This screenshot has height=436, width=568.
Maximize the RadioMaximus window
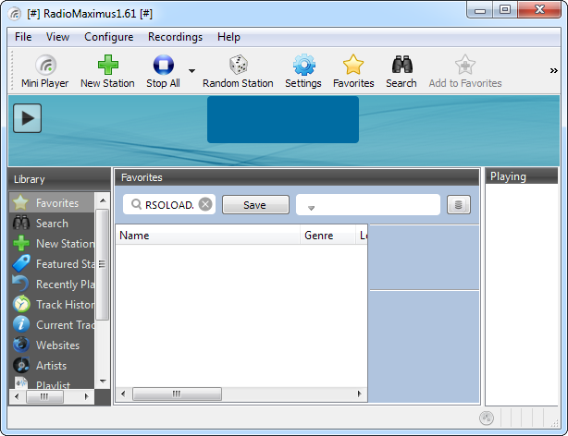click(505, 10)
